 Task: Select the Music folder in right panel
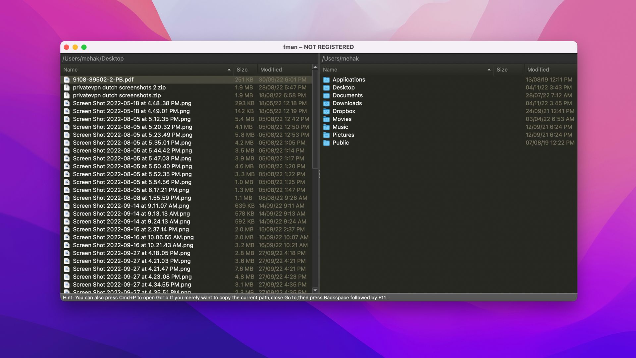pos(340,127)
